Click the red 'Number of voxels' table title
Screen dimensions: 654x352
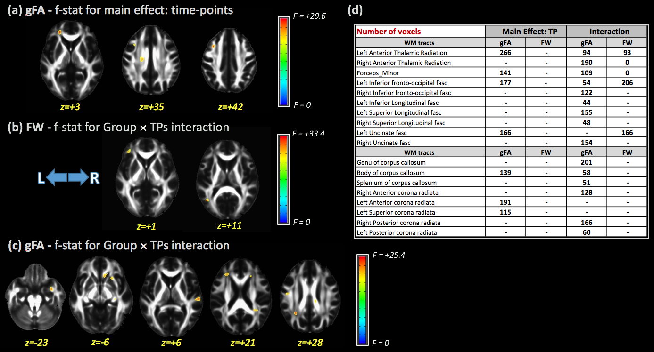pyautogui.click(x=389, y=32)
